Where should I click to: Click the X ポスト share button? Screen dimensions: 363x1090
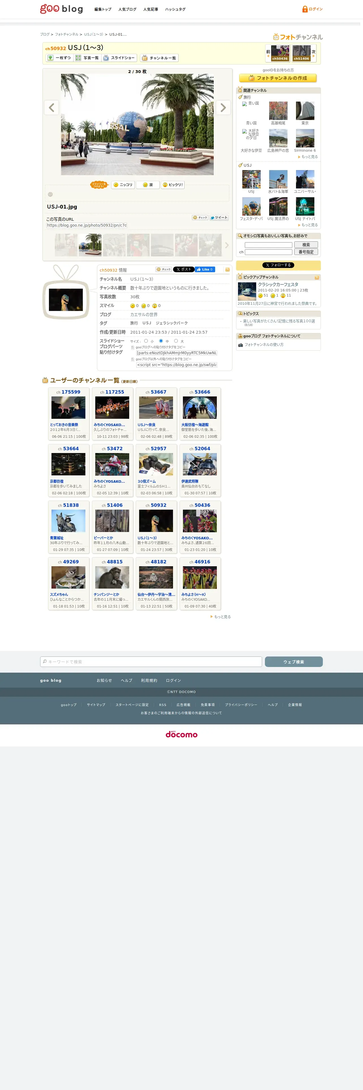click(183, 270)
